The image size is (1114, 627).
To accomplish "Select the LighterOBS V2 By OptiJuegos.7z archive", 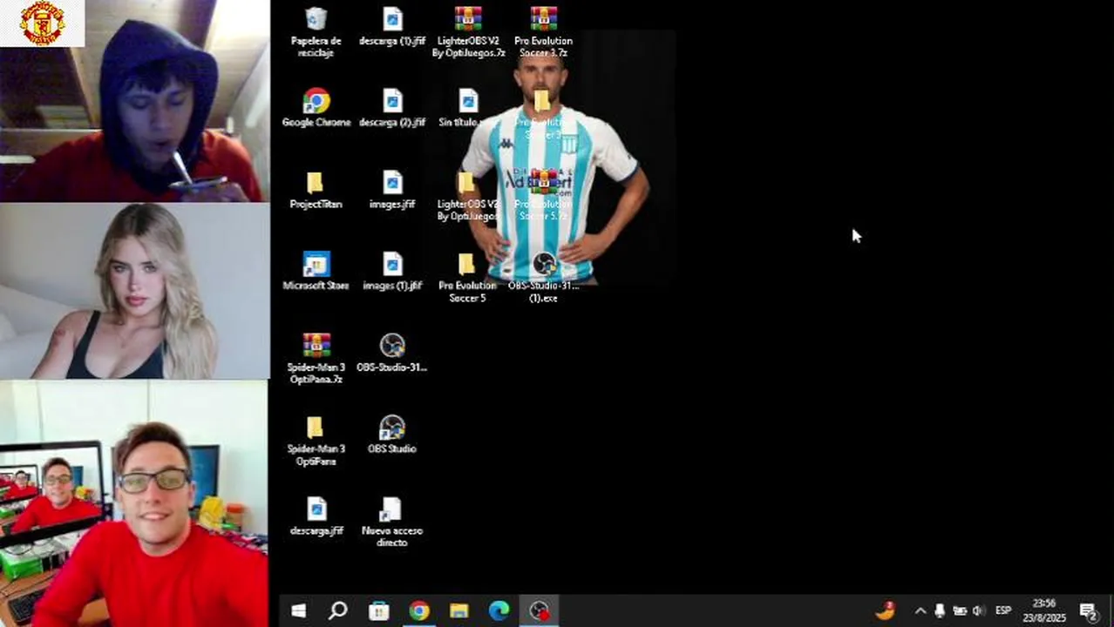I will (x=468, y=32).
